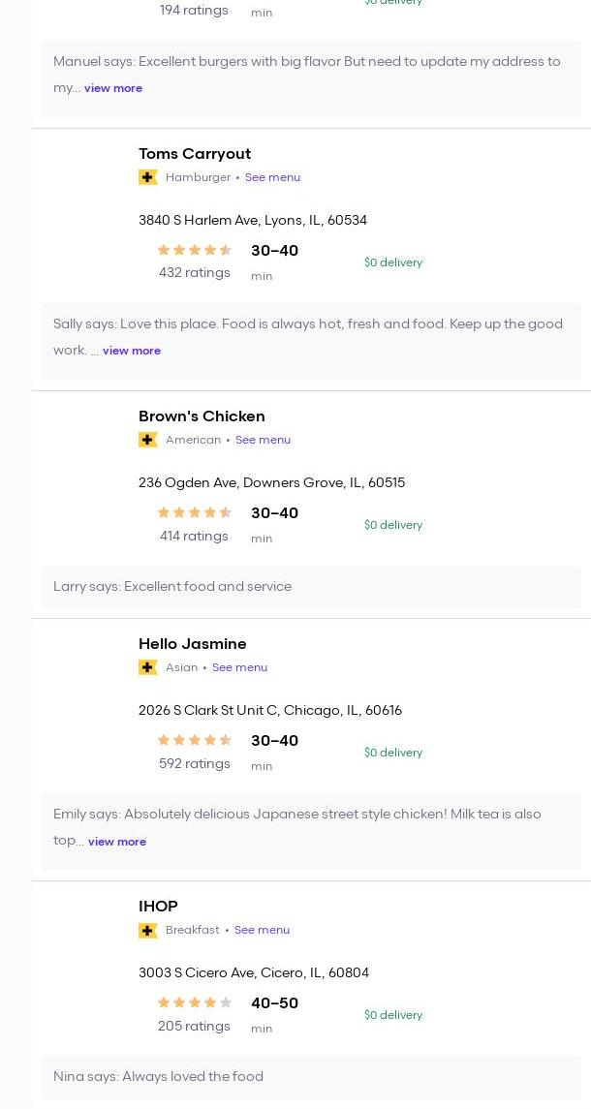Viewport: 591px width, 1109px height.
Task: View the Hello Jasmine menu link
Action: click(239, 667)
